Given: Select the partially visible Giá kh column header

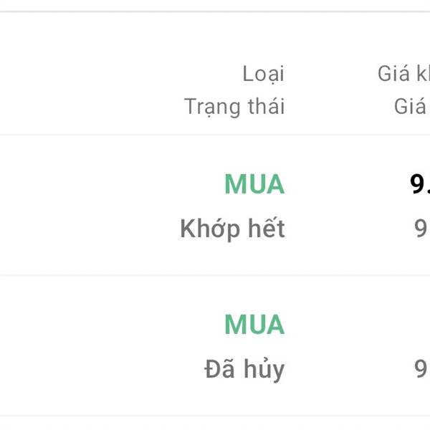Looking at the screenshot, I should [403, 74].
